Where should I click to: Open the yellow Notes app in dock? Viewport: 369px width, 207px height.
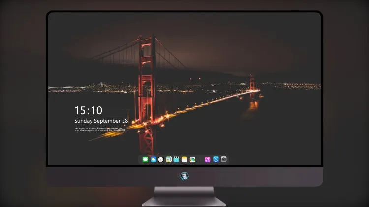(184, 159)
